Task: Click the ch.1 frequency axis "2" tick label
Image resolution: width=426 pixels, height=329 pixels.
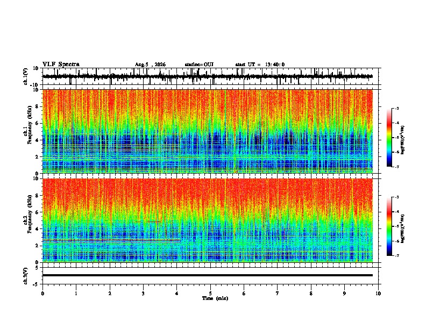Action: pos(38,157)
